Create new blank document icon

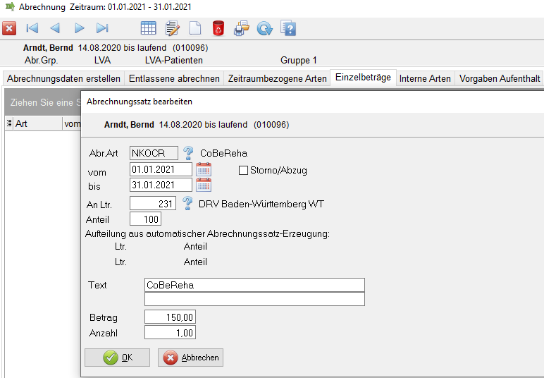click(x=194, y=28)
